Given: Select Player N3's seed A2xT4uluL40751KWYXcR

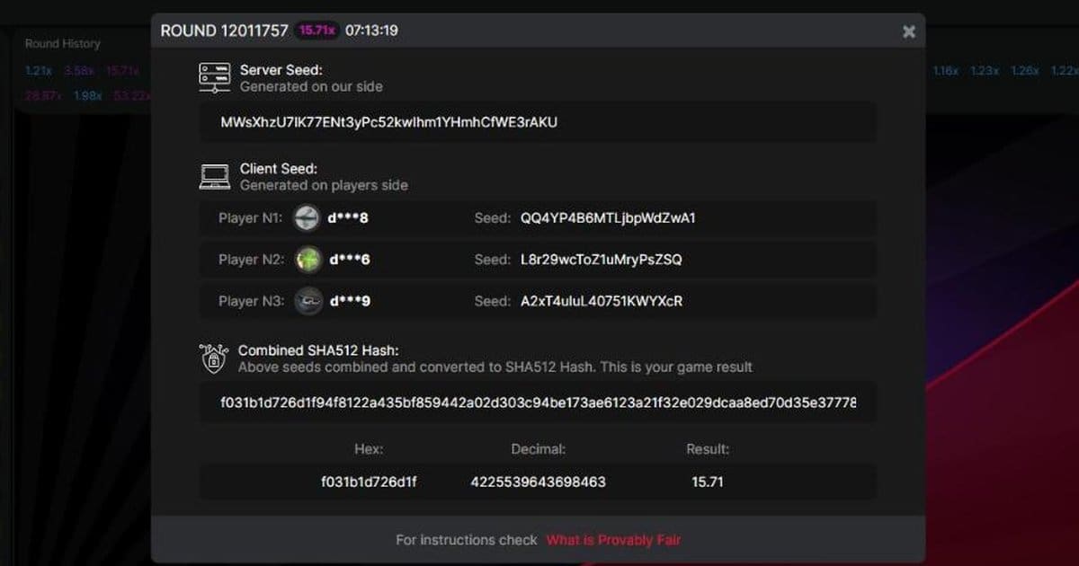Looking at the screenshot, I should tap(602, 301).
